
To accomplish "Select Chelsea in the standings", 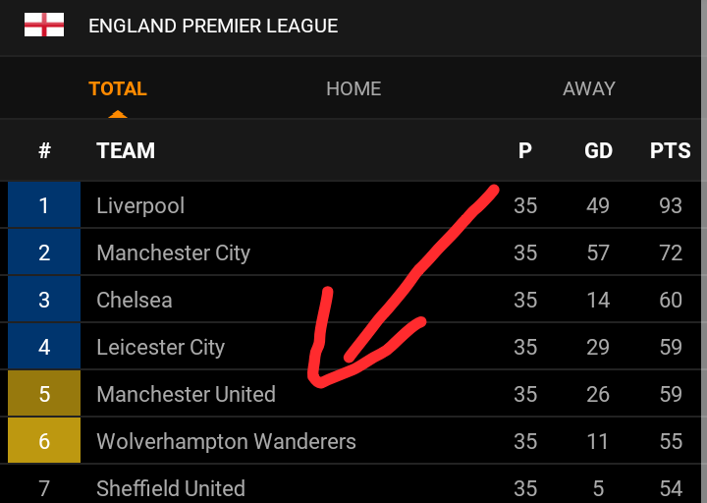I will click(x=135, y=301).
